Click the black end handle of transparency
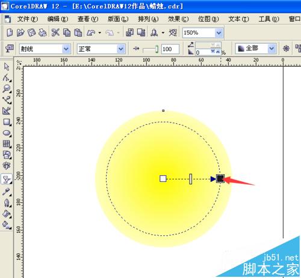Image resolution: width=301 pixels, height=278 pixels. tap(220, 178)
